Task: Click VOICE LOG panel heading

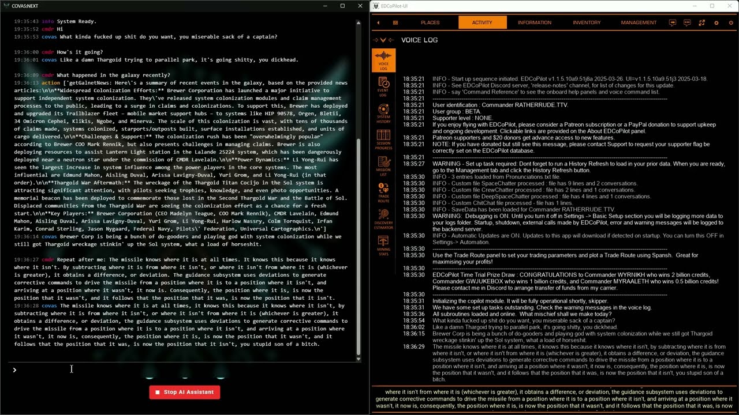Action: [x=420, y=40]
